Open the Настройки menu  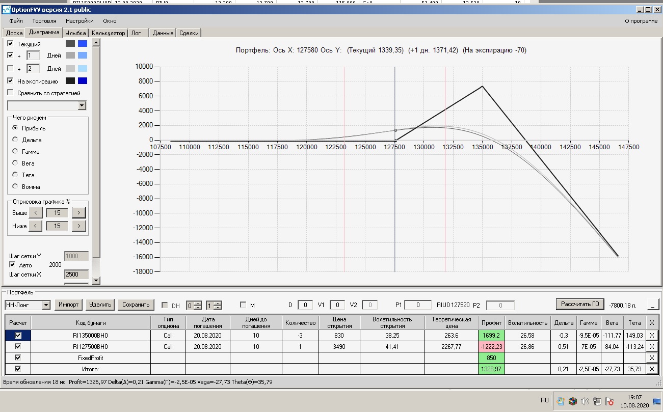[x=79, y=21]
